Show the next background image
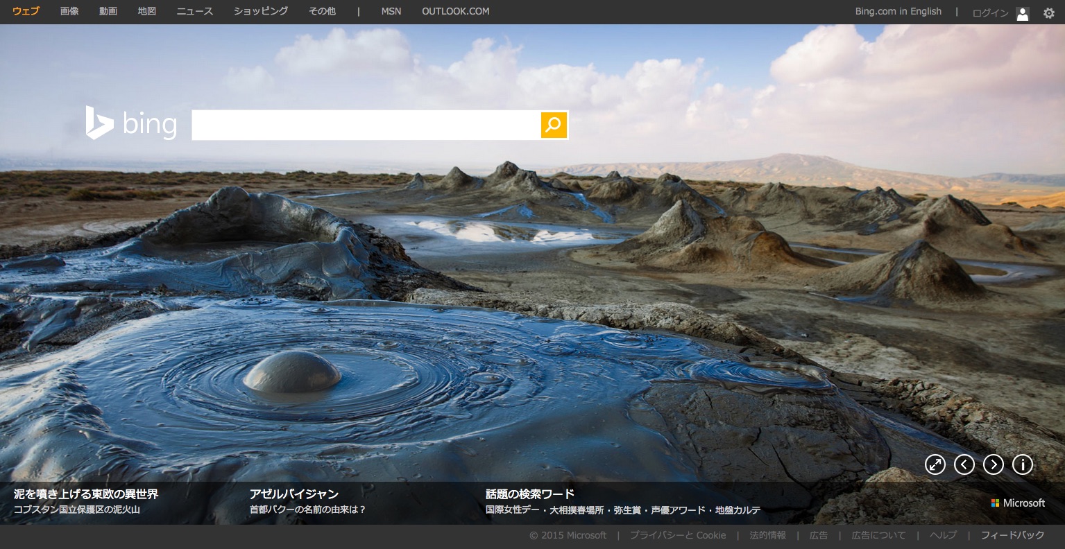The height and width of the screenshot is (549, 1065). (x=993, y=464)
